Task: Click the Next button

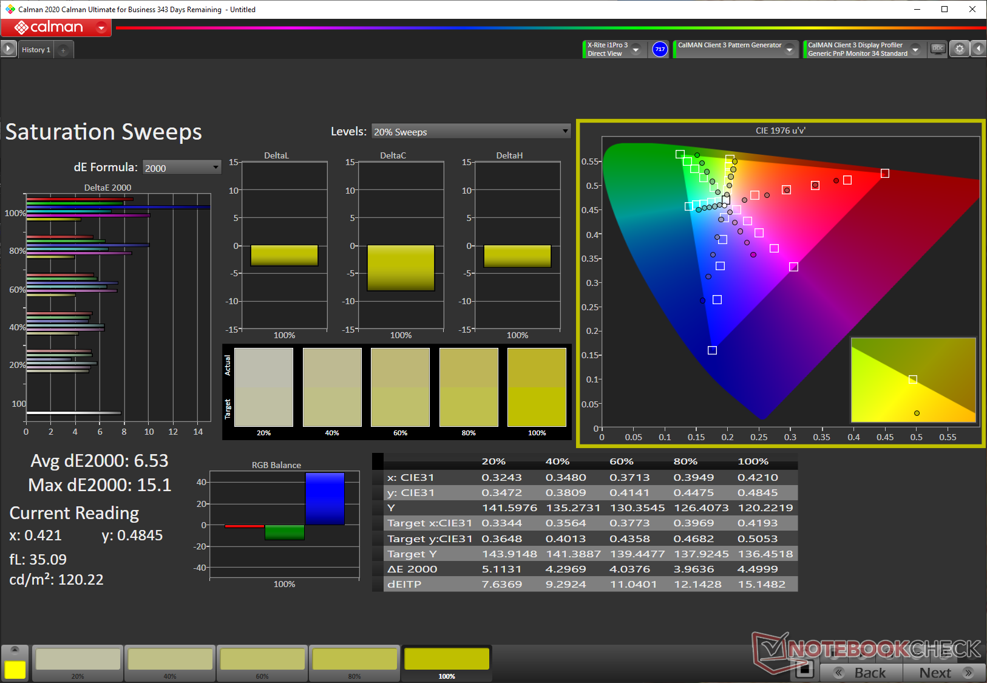Action: click(945, 673)
